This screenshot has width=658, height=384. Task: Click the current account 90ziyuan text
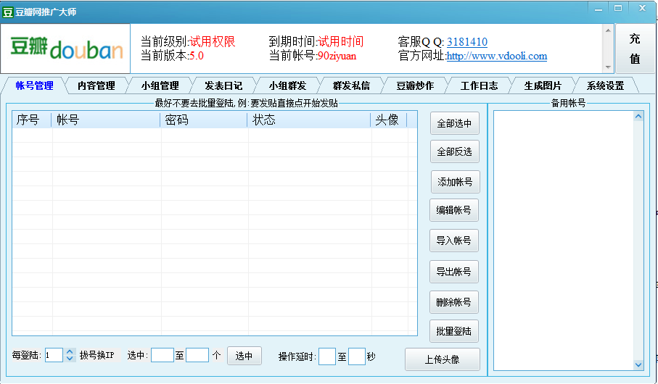pos(337,56)
